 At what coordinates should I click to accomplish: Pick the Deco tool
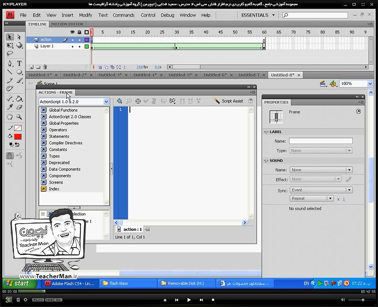(9, 88)
